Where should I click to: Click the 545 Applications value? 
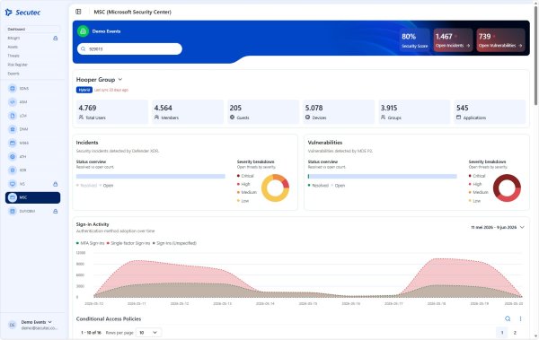pyautogui.click(x=463, y=108)
